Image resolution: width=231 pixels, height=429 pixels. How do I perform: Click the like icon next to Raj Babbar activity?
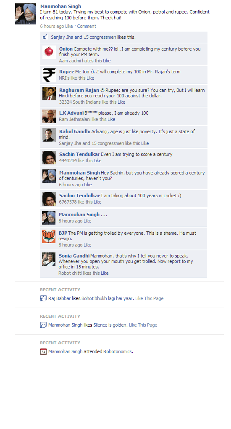click(x=43, y=298)
